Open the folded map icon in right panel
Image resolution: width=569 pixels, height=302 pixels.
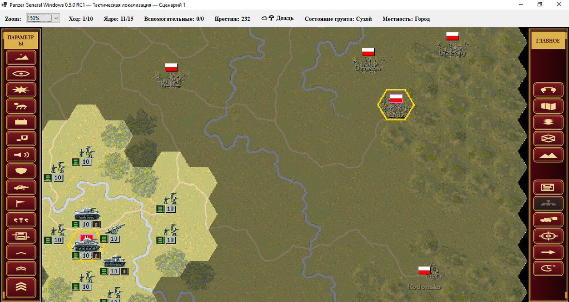coord(548,106)
